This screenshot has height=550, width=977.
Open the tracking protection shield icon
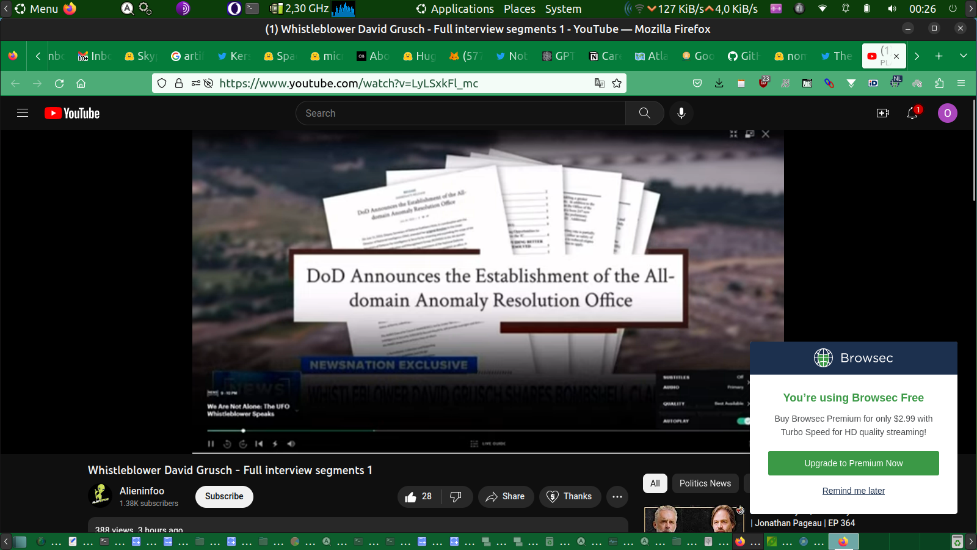(x=162, y=84)
